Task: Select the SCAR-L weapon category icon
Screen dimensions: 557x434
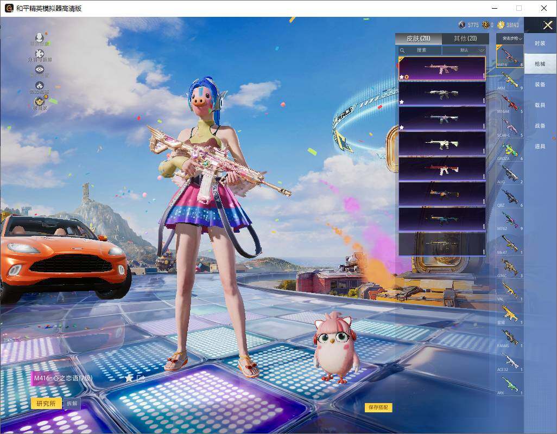Action: click(x=510, y=126)
